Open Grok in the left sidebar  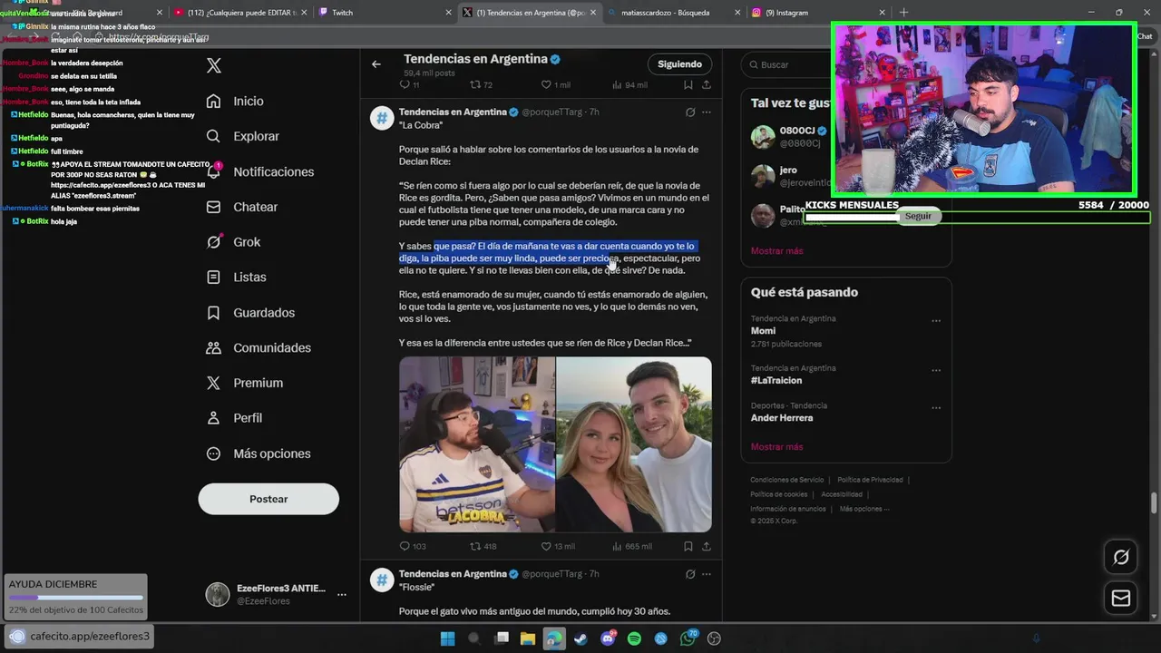233,242
